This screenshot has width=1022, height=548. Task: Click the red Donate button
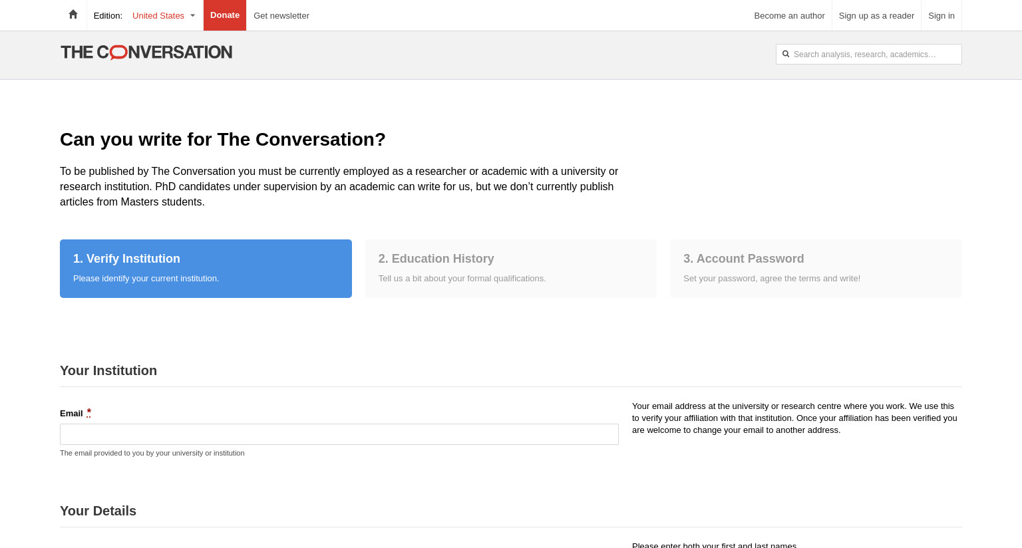(225, 15)
